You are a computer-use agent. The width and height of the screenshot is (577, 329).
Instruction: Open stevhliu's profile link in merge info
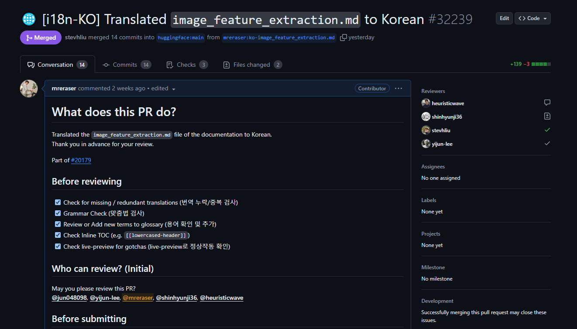point(76,38)
